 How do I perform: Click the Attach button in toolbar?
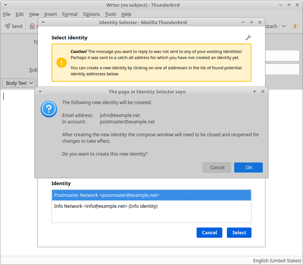coord(271,26)
